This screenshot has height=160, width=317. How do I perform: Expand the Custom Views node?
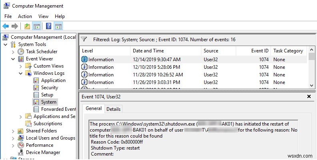(20, 66)
